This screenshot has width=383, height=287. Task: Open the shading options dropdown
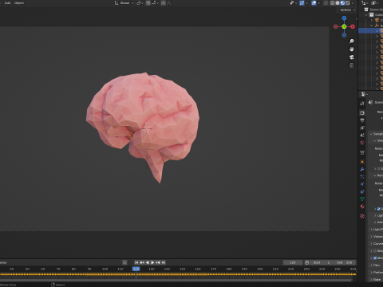click(353, 3)
